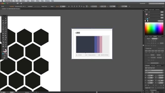Viewport: 165px width, 93px height.
Task: Open the font style dropdown (Regular)
Action: (163, 73)
